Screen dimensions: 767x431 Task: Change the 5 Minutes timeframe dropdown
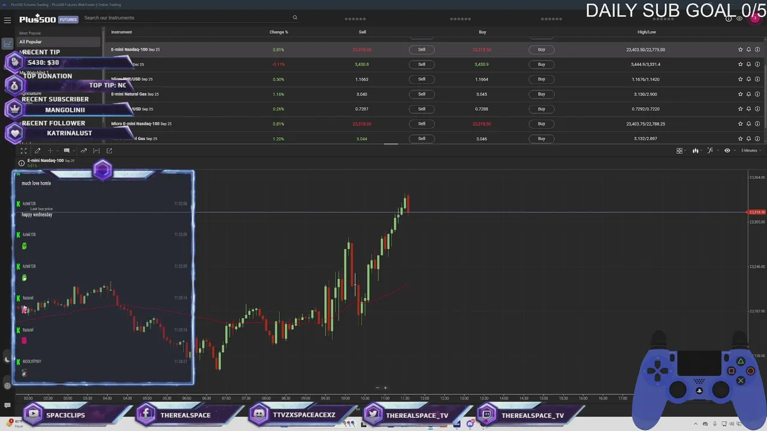pos(750,151)
